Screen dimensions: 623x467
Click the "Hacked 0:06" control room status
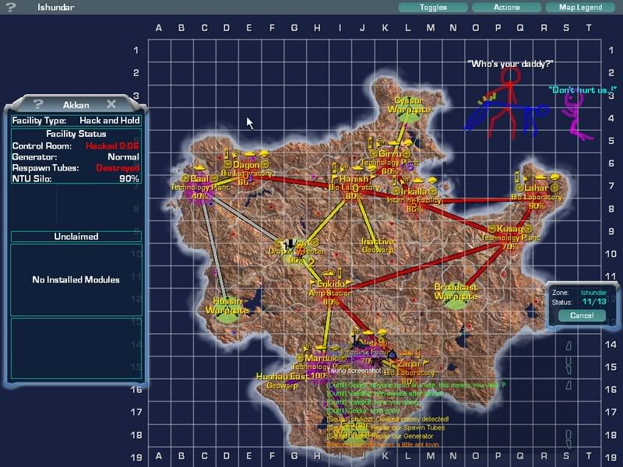(x=112, y=146)
